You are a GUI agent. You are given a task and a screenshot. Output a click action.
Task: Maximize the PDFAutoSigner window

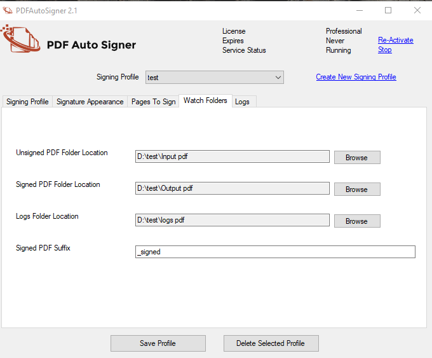click(388, 10)
